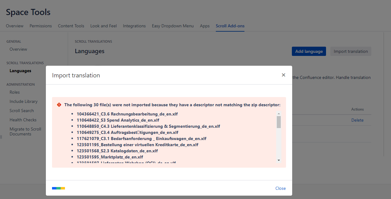Viewport: 391px width, 199px height.
Task: Click the Import translation button
Action: pos(351,51)
